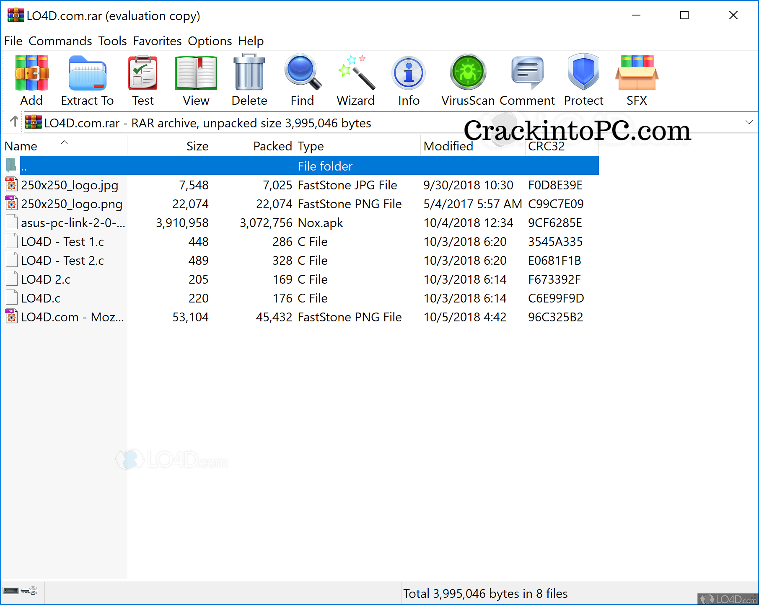
Task: Maximize the WinRAR window
Action: 684,16
